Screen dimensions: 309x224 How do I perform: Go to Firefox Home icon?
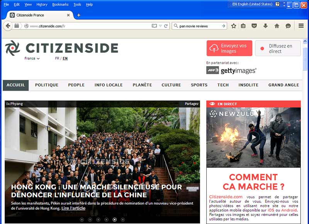(277, 26)
